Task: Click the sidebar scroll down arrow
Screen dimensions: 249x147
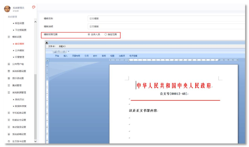Action: (35, 141)
